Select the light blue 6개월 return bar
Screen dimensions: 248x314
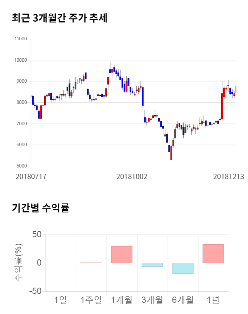[x=183, y=268]
